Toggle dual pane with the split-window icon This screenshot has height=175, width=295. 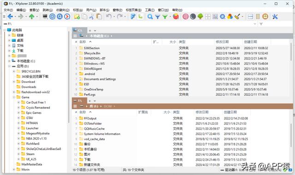250,17
